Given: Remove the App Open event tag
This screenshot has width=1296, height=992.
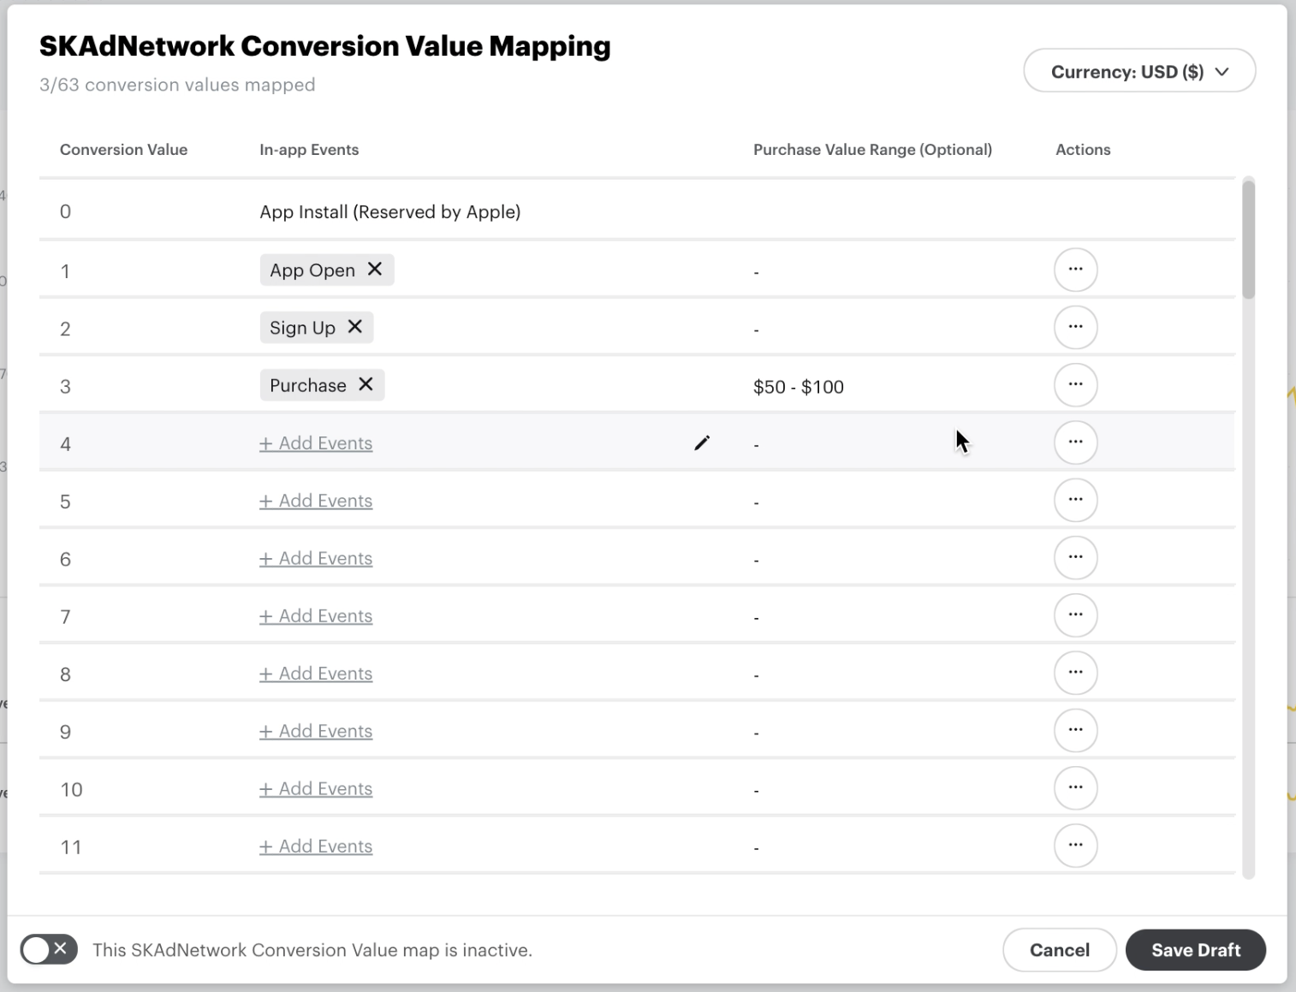Looking at the screenshot, I should [374, 269].
